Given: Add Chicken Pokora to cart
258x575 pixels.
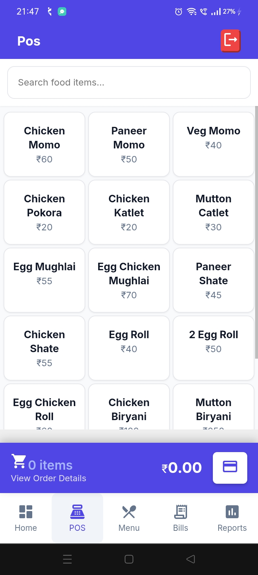Looking at the screenshot, I should (44, 212).
